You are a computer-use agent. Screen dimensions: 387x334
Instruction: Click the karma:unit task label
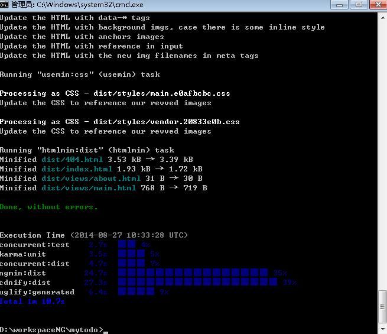click(x=22, y=254)
